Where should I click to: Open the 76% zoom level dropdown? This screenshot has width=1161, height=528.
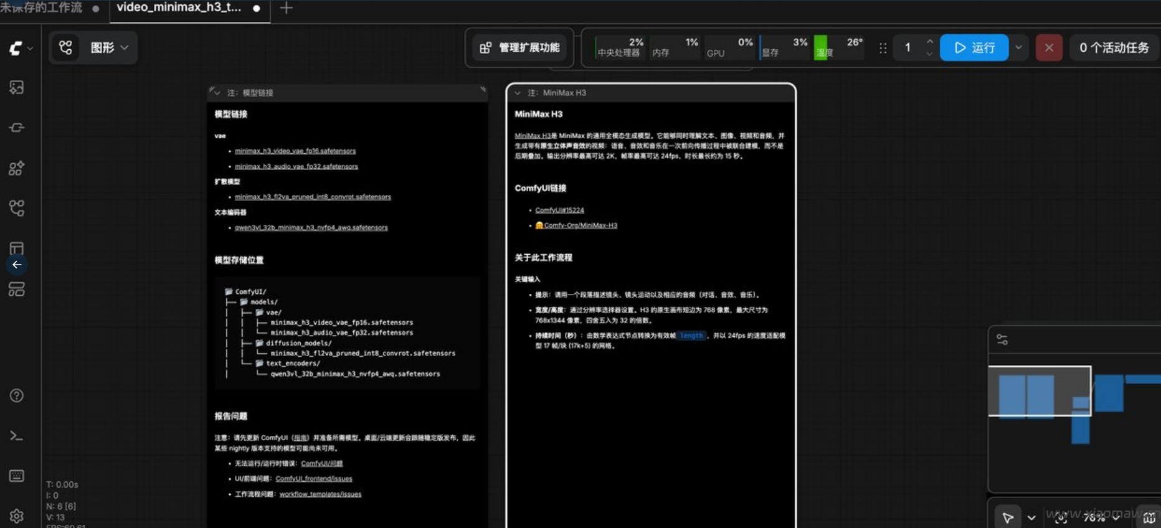(x=1100, y=517)
